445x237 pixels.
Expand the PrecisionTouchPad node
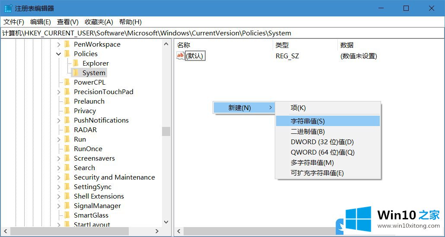(x=59, y=92)
